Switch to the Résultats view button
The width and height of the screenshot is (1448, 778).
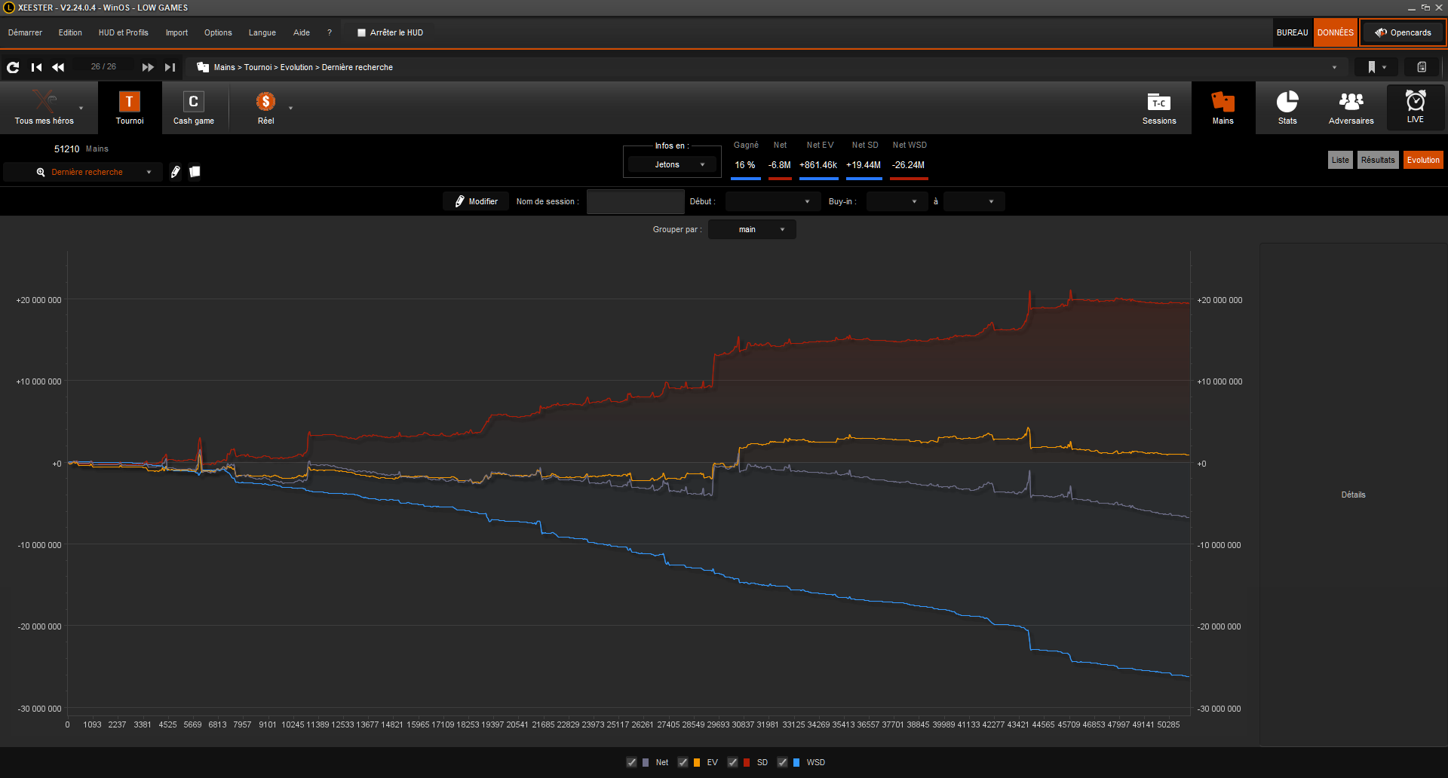click(x=1378, y=160)
